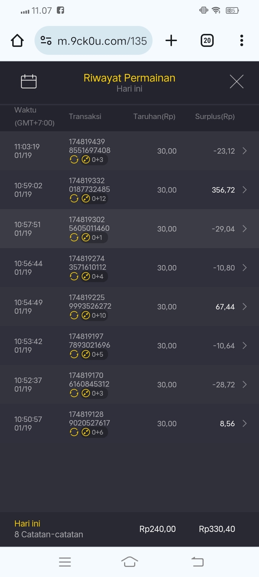Select transaction 1748192743571610112 row
Screen dimensions: 259x577
tap(87, 263)
